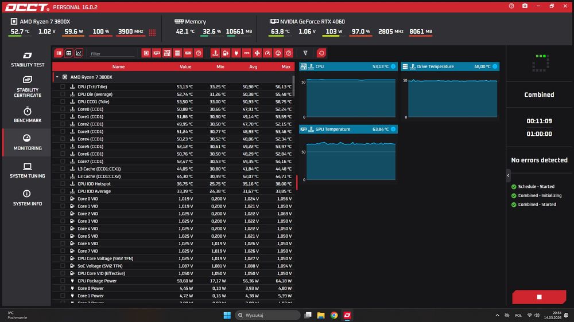Toggle the temperature sensor filter
The image size is (574, 322).
pyautogui.click(x=215, y=53)
